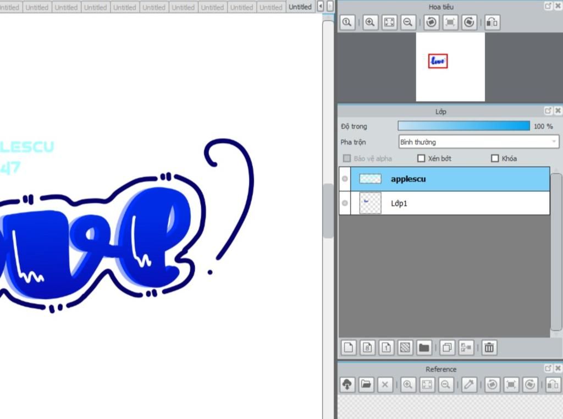Viewport: 563px width, 419px height.
Task: Enable the Khóa lock checkbox
Action: point(495,158)
